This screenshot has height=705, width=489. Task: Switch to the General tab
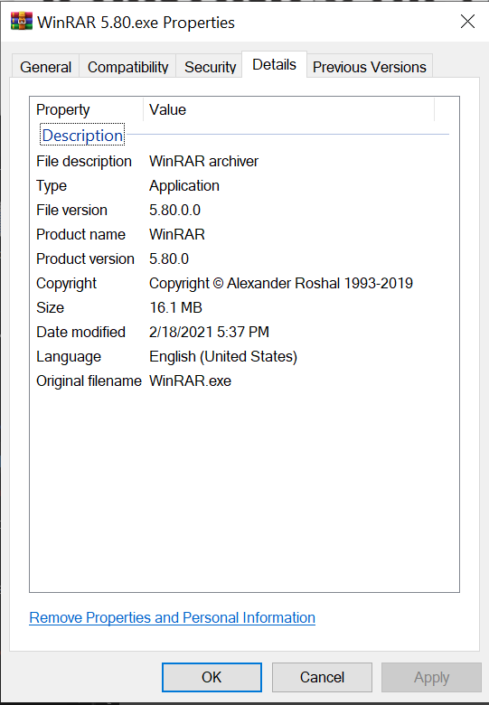pos(45,67)
